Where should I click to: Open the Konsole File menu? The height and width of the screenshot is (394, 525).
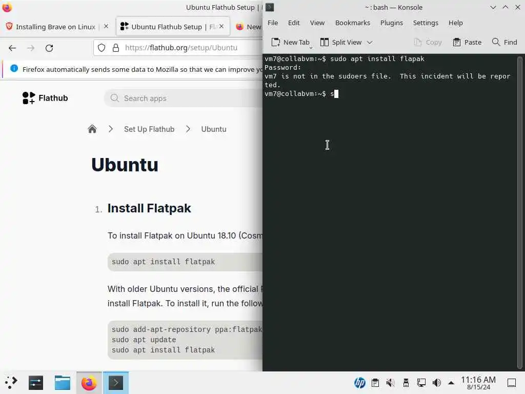(273, 23)
